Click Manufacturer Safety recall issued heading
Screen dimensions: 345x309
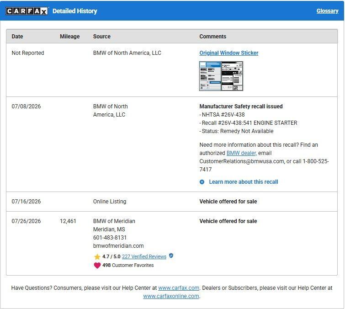[241, 107]
